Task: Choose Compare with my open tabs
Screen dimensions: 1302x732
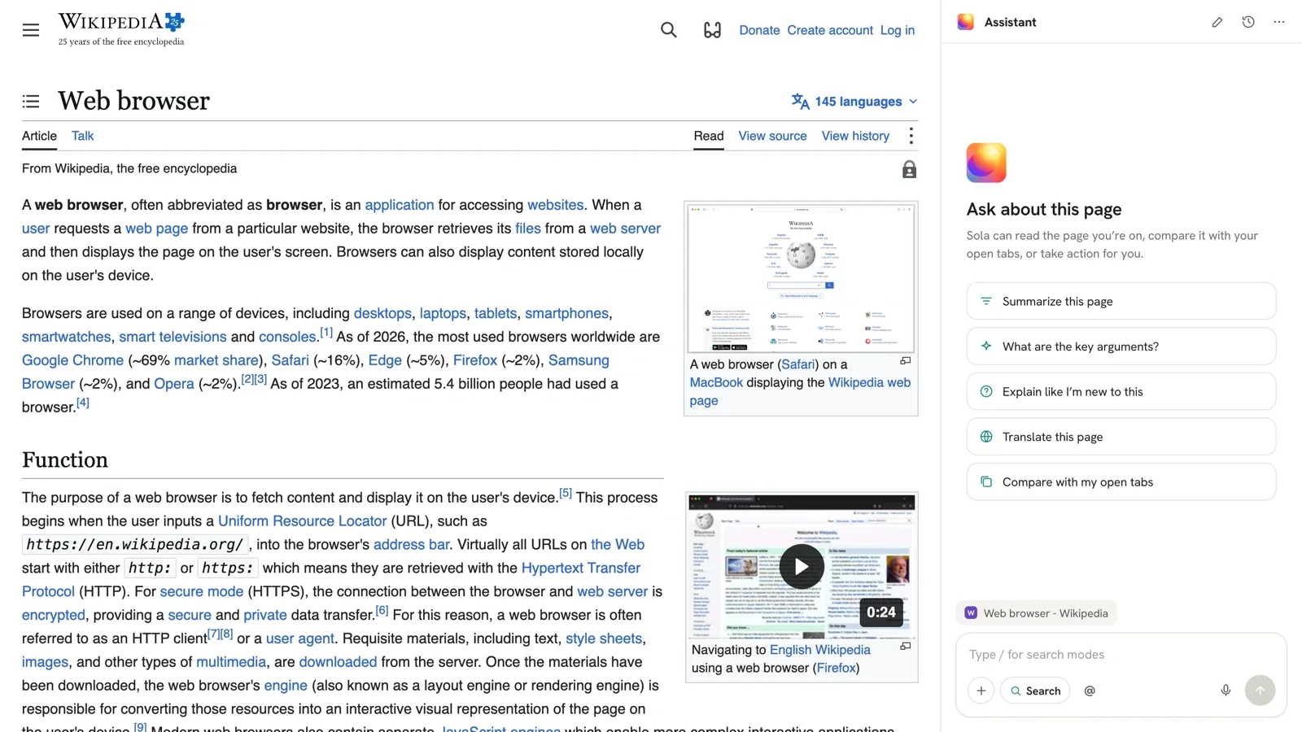Action: pyautogui.click(x=1121, y=481)
